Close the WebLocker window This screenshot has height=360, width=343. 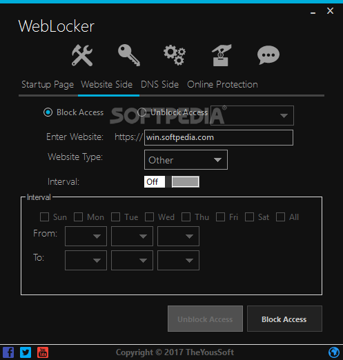tap(331, 11)
